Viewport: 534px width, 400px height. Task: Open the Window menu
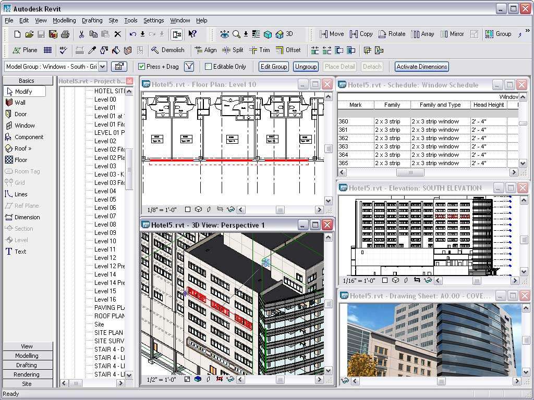(x=180, y=20)
